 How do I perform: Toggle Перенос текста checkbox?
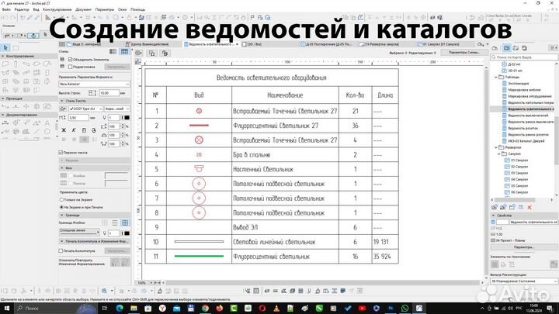click(x=61, y=153)
